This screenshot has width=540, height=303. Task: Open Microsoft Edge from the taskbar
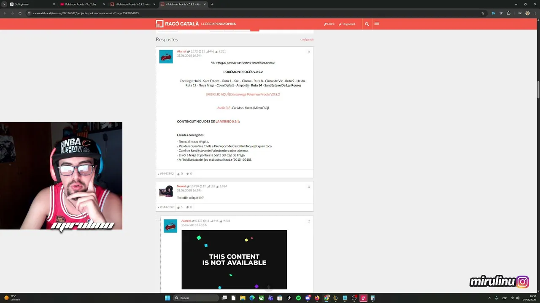coord(252,298)
